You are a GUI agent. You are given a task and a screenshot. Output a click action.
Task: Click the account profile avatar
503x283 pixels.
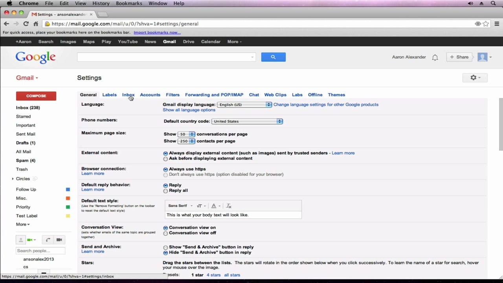(482, 57)
